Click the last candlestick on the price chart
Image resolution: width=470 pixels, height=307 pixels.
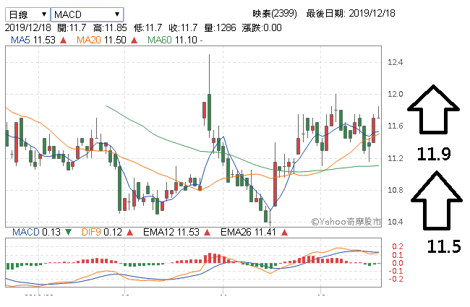coord(379,112)
